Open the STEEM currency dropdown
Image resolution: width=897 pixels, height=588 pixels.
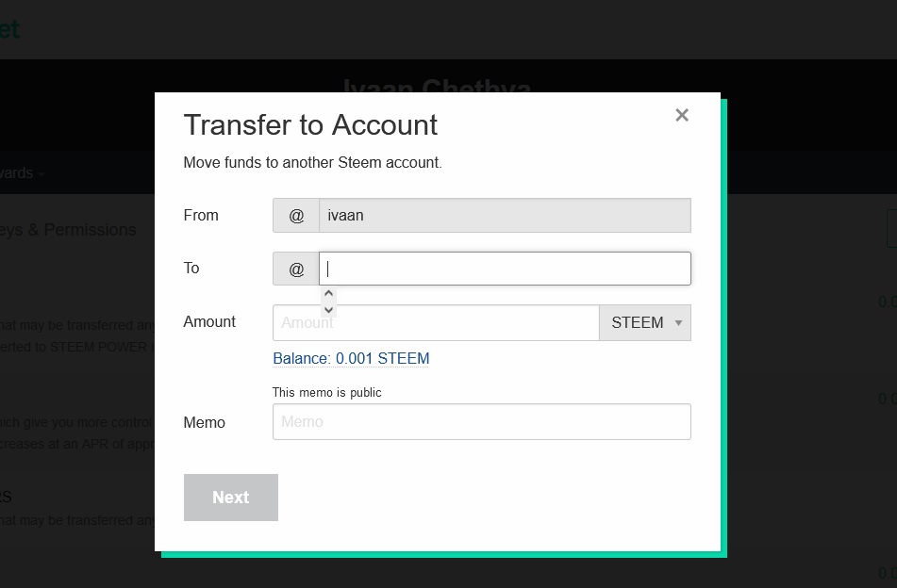(x=645, y=323)
